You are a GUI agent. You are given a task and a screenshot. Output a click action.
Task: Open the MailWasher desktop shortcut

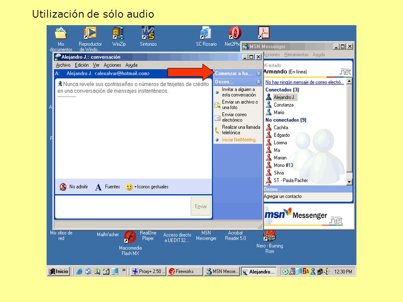(108, 234)
